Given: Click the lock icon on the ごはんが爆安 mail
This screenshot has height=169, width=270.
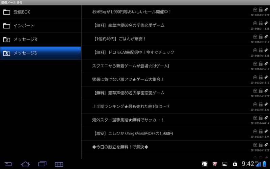Looking at the screenshot, I should (261, 37).
